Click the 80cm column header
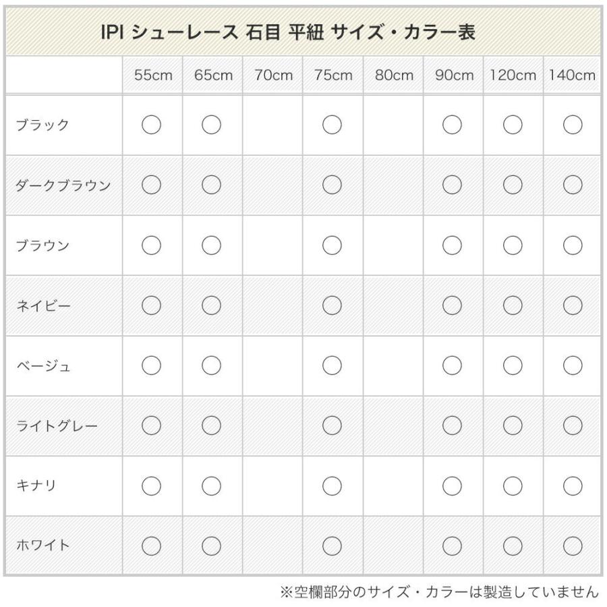This screenshot has width=607, height=607. [x=394, y=75]
